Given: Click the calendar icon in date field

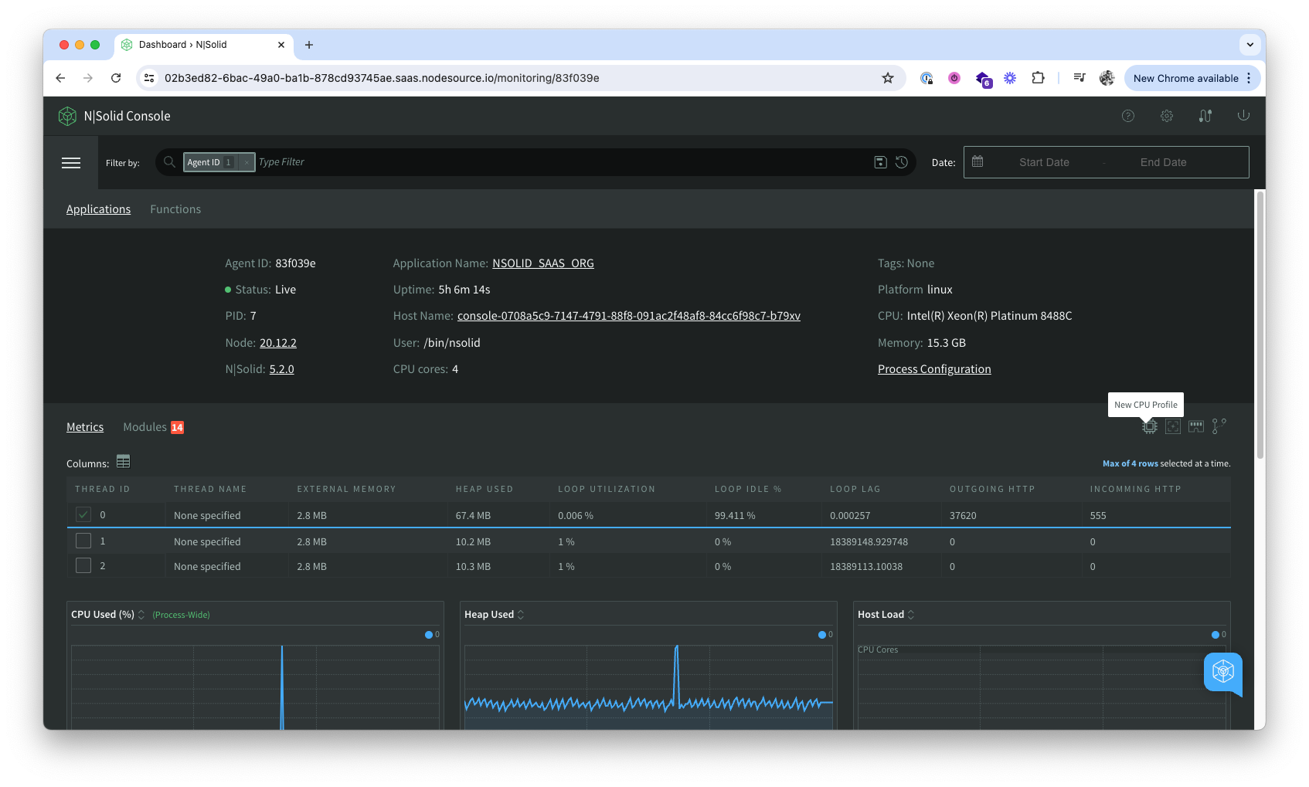Looking at the screenshot, I should tap(977, 161).
